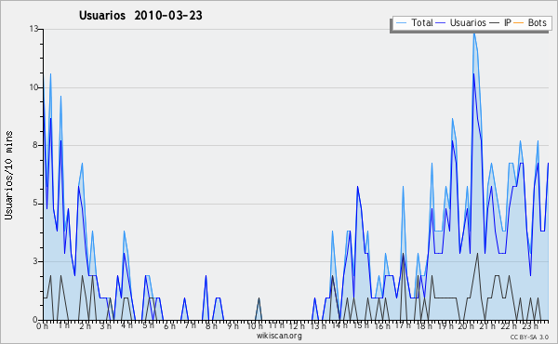Click the 10 h x-axis label
558x344 pixels.
[255, 325]
